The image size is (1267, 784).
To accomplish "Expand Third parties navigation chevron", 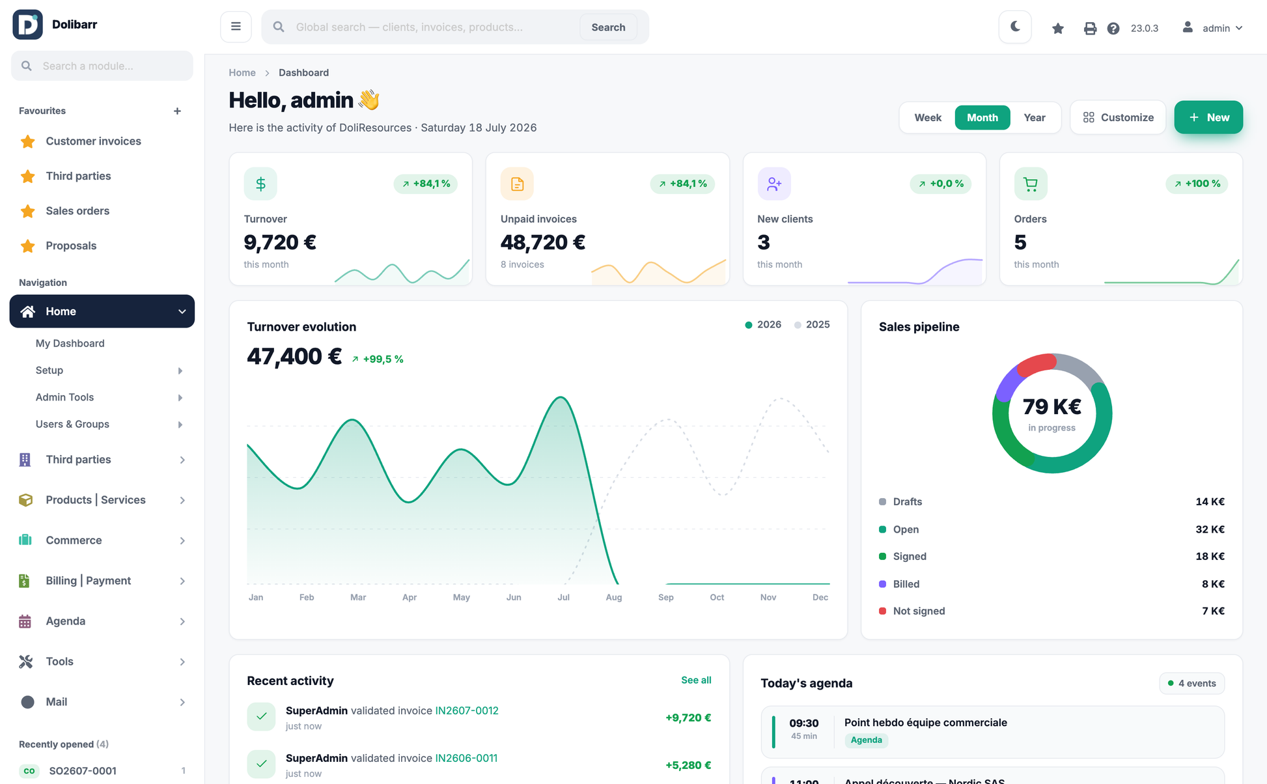I will tap(182, 460).
